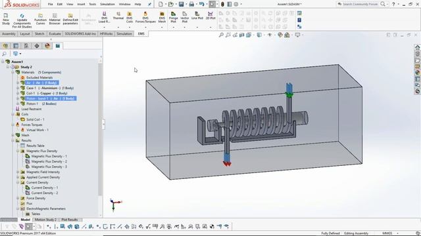Screen dimensions: 421x236
Task: Open the EMS Load R... dropdown arrow
Action: click(x=104, y=27)
